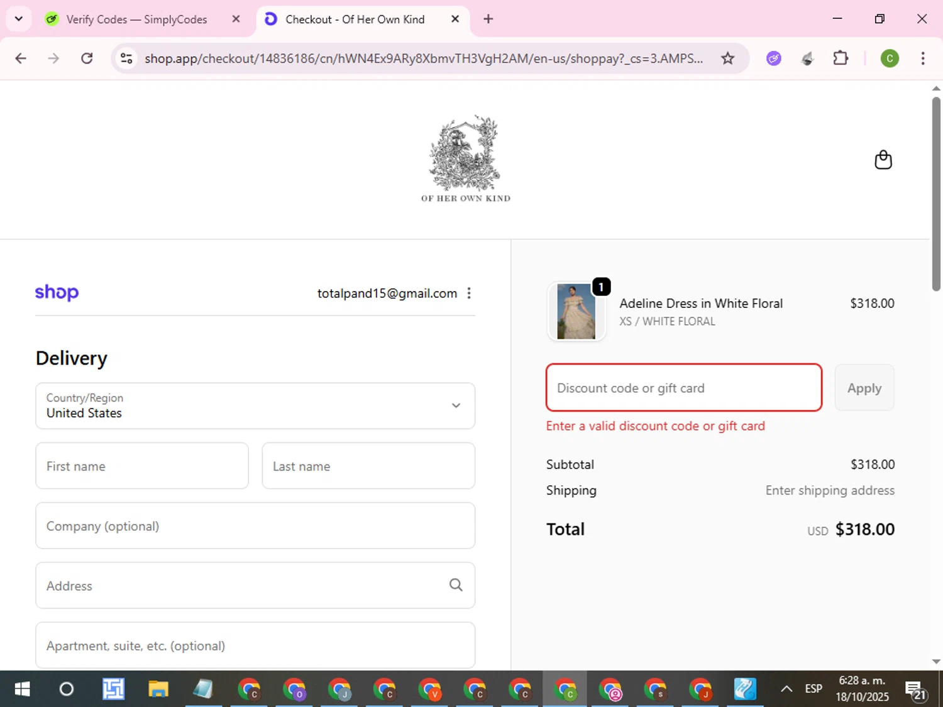Click the invalid discount code error message
The width and height of the screenshot is (943, 707).
point(656,426)
